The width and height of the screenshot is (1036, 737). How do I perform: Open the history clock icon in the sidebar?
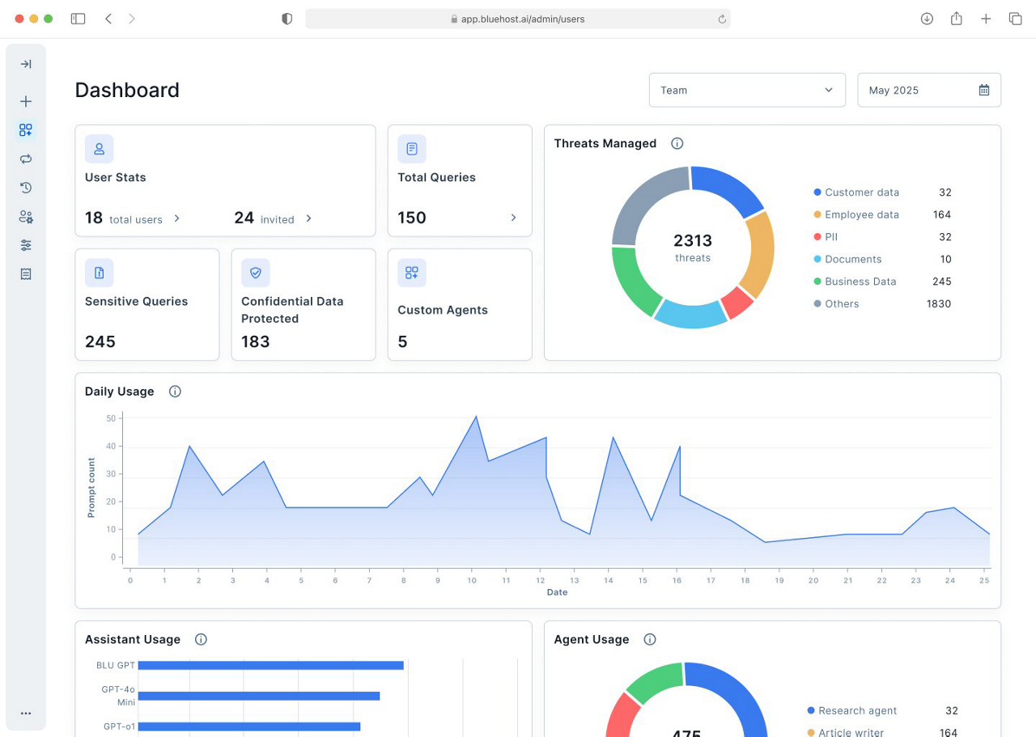pos(26,188)
